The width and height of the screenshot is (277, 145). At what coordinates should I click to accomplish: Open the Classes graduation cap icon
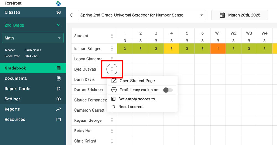[x=58, y=12]
